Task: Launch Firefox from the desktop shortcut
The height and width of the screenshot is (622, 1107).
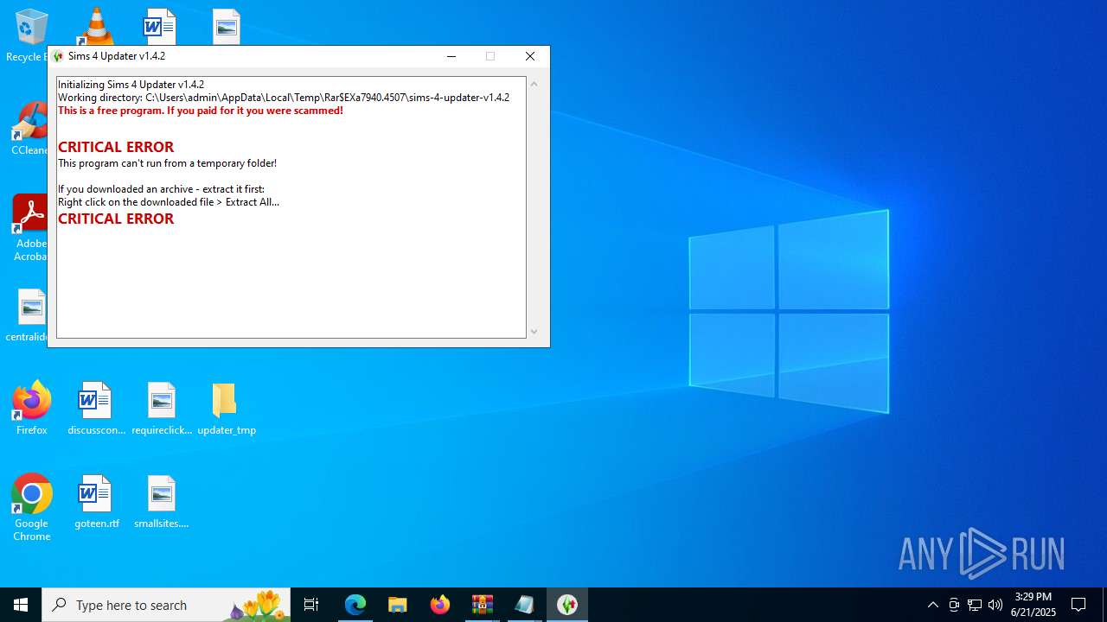Action: click(x=31, y=408)
